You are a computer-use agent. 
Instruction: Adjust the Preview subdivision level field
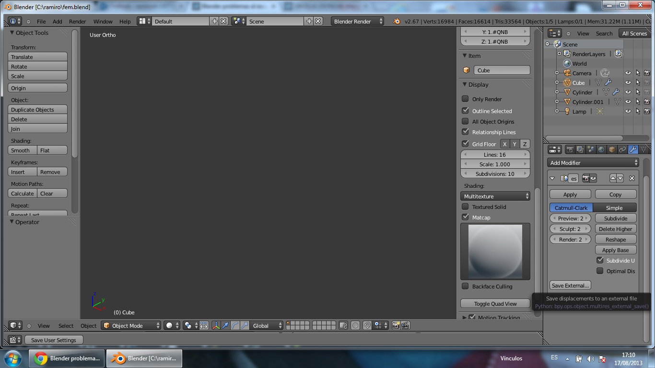570,218
